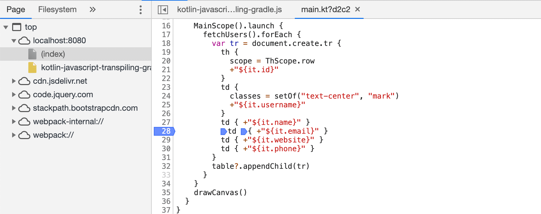Click the (index) document icon
This screenshot has width=541, height=214.
(32, 54)
